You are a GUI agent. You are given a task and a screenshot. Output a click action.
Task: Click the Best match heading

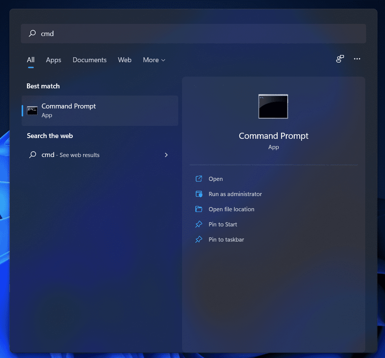tap(43, 86)
